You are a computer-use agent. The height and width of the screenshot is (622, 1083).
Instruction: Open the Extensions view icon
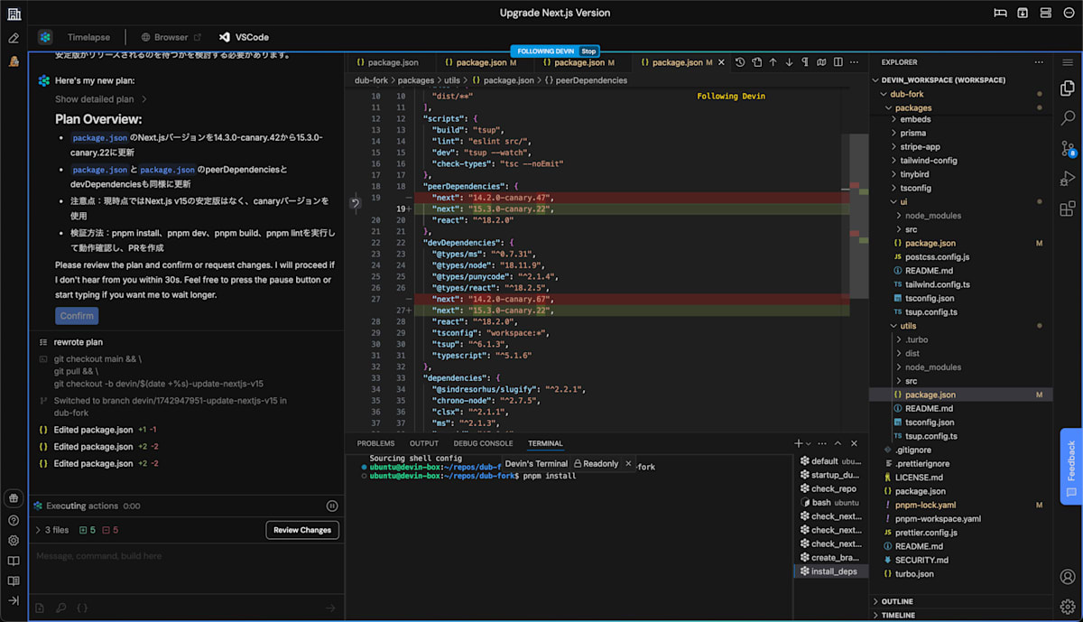click(1068, 209)
